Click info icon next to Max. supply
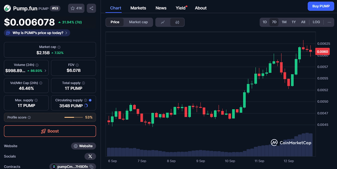 click(x=36, y=100)
